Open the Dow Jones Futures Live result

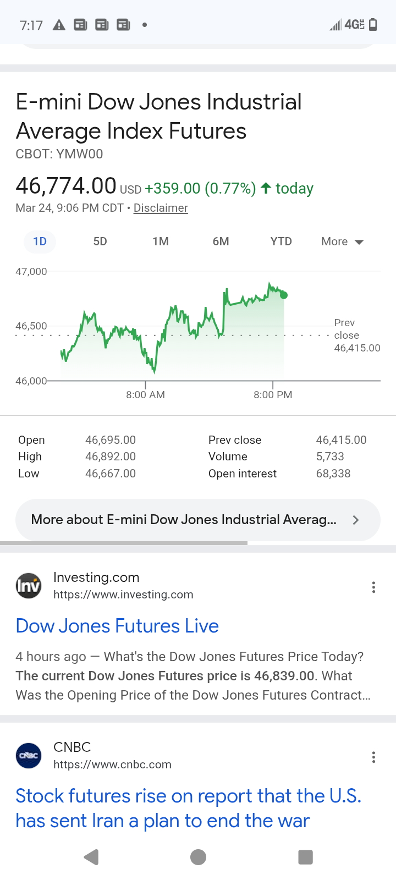point(117,626)
